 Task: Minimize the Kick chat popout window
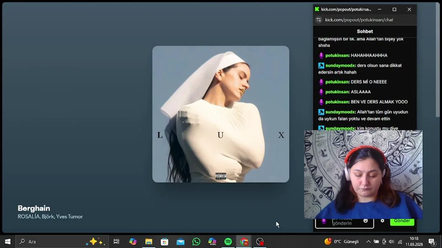[x=379, y=9]
